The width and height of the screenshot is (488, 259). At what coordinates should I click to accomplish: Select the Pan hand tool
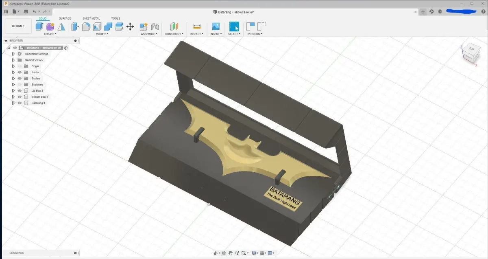[x=231, y=253]
